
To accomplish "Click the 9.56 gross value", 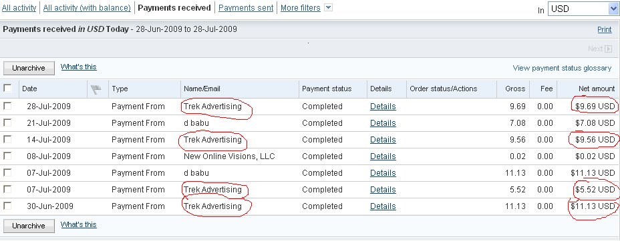I will pyautogui.click(x=518, y=139).
